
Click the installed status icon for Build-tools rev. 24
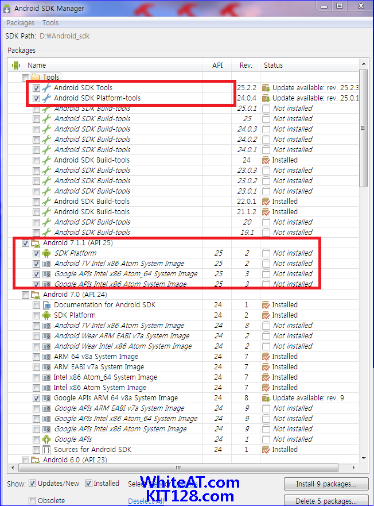266,160
